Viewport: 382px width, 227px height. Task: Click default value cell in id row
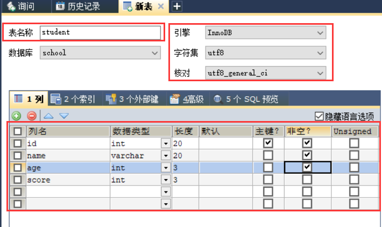[226, 144]
